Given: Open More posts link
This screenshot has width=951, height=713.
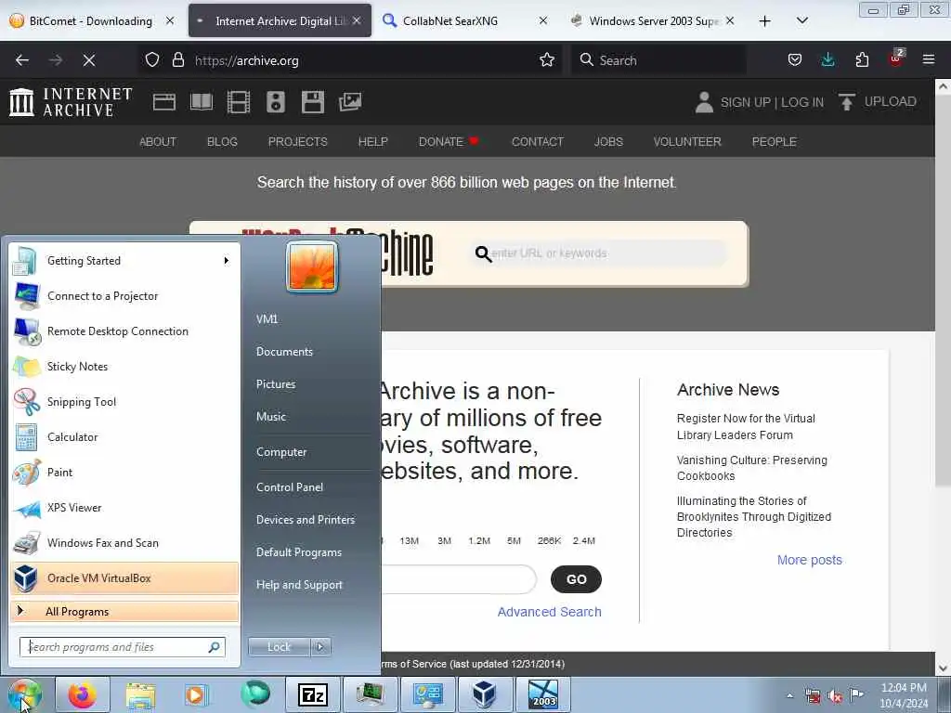Looking at the screenshot, I should [810, 560].
